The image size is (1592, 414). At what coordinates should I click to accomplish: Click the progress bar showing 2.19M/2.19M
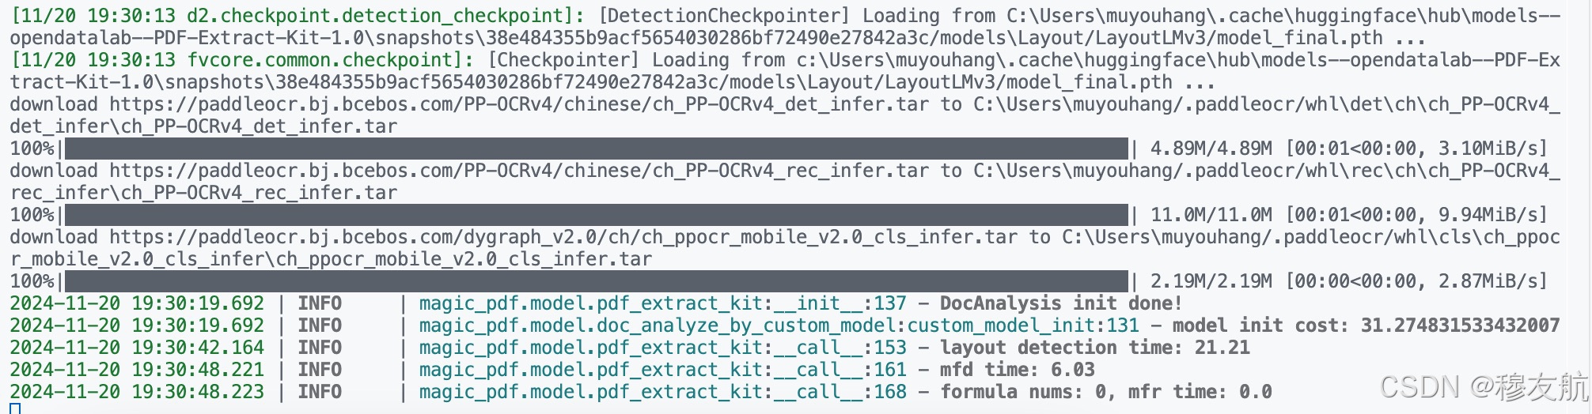(597, 281)
